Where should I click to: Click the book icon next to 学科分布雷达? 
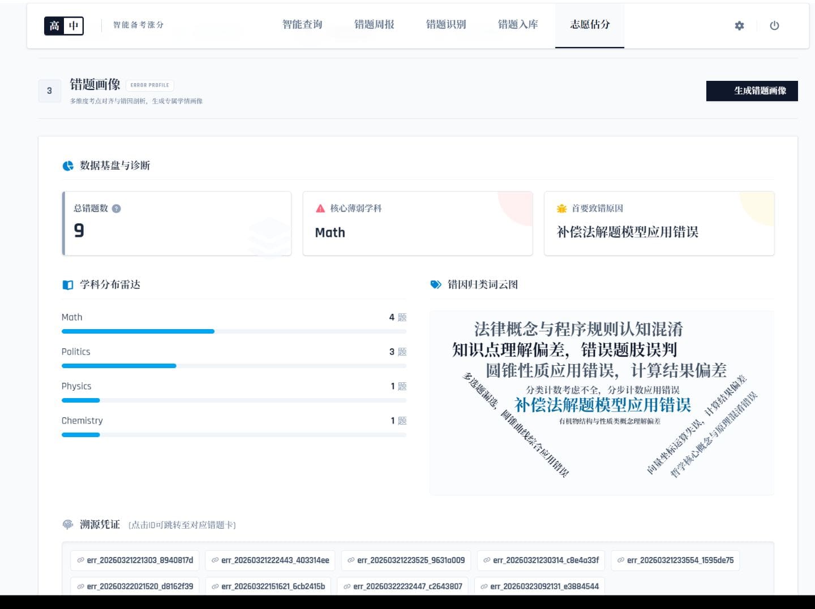pos(68,285)
